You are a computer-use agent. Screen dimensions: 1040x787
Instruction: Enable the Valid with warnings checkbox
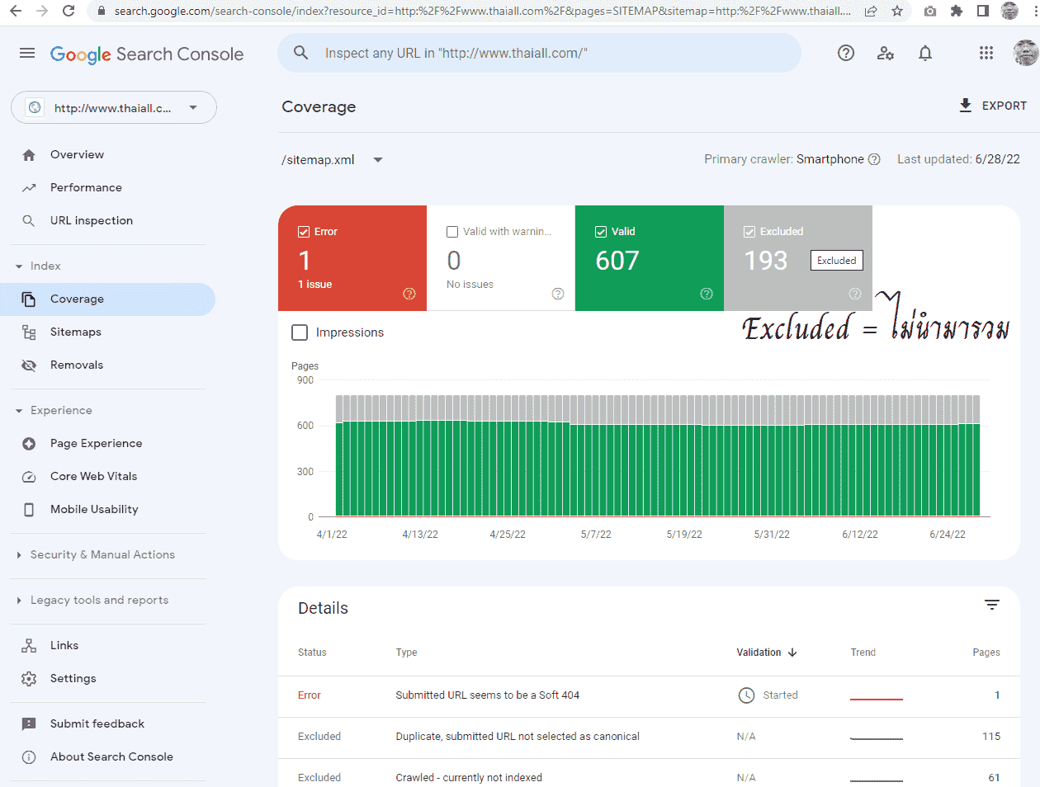(x=452, y=232)
